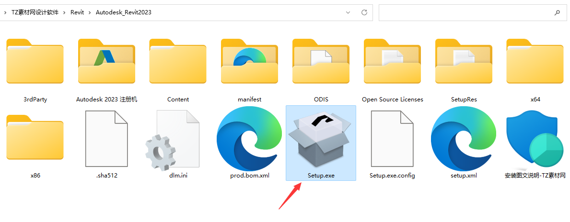This screenshot has height=222, width=570.
Task: Click the Autodesk 2023 注册机 name label
Action: pyautogui.click(x=107, y=100)
